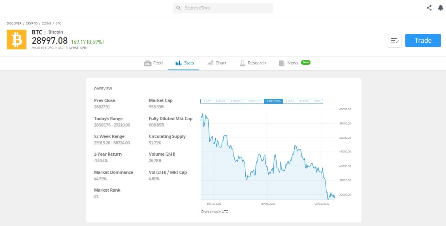
Task: Go to COINS breadcrumb
Action: (x=47, y=23)
